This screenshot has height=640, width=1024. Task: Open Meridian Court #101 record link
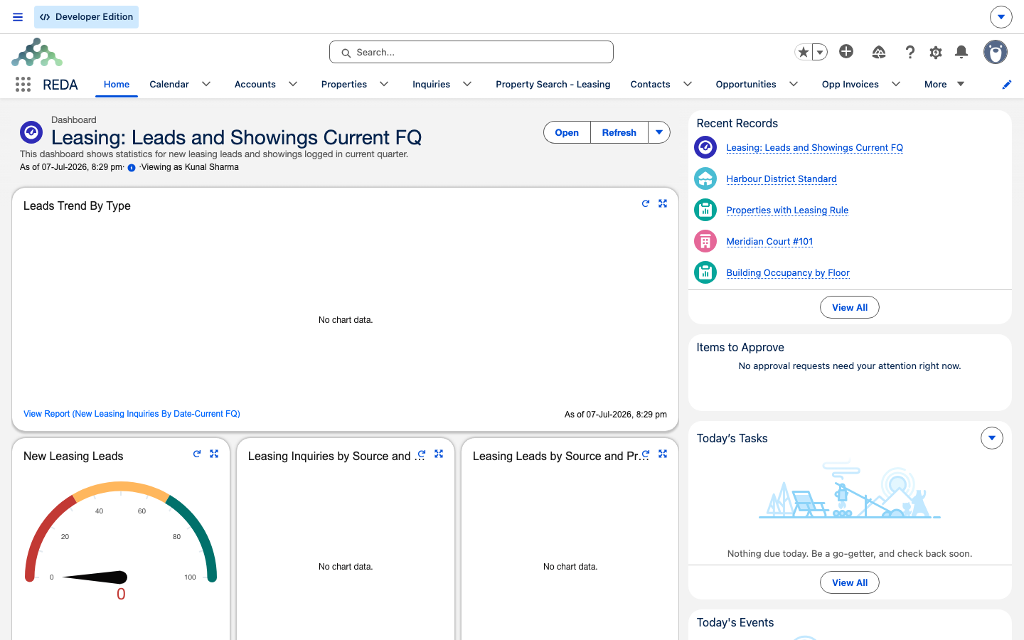[x=769, y=242]
